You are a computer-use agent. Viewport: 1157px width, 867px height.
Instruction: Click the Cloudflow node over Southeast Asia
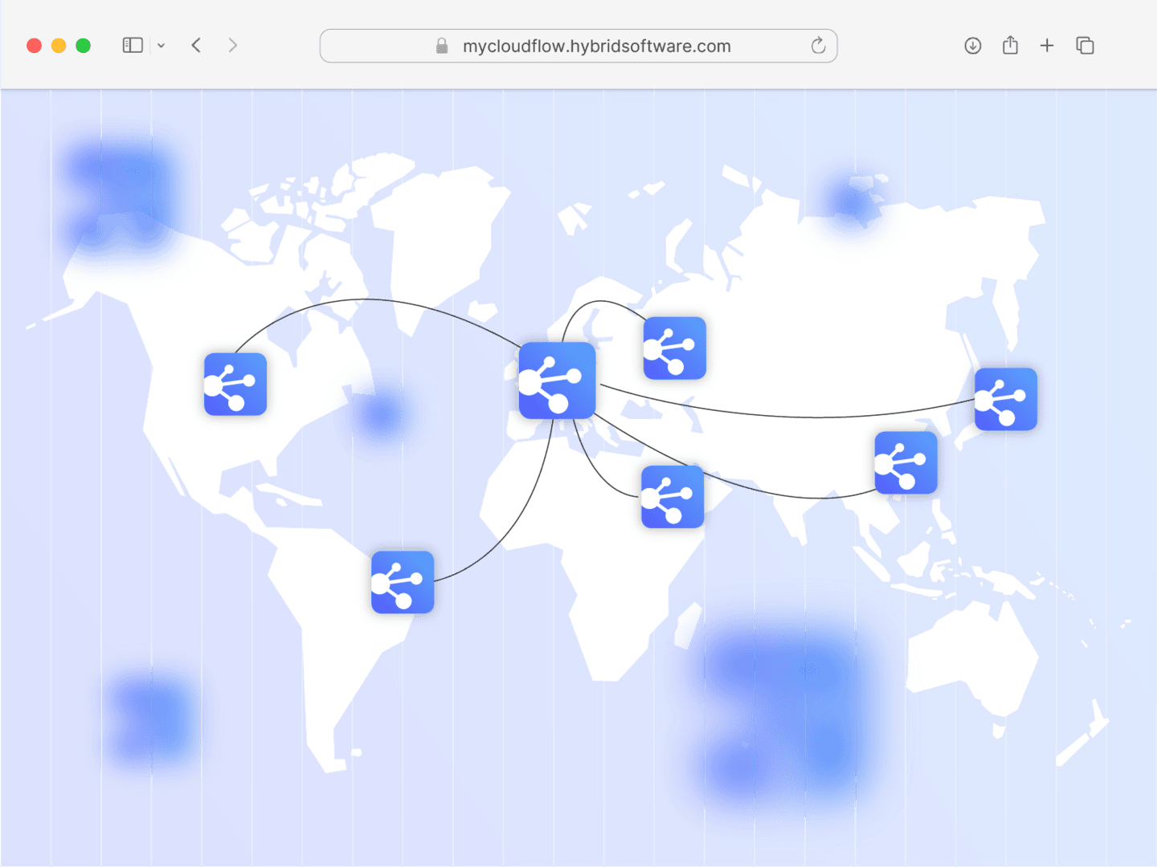click(x=906, y=463)
